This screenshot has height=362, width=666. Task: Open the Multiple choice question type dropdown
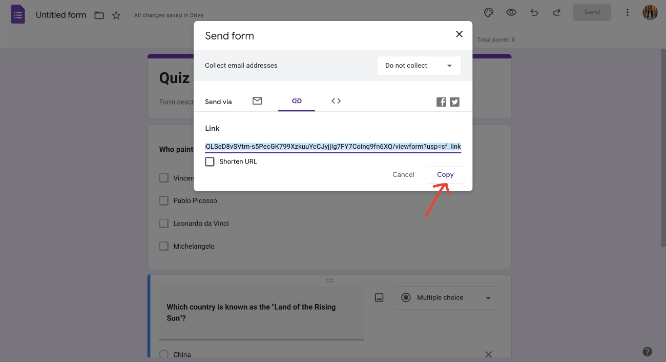point(446,297)
